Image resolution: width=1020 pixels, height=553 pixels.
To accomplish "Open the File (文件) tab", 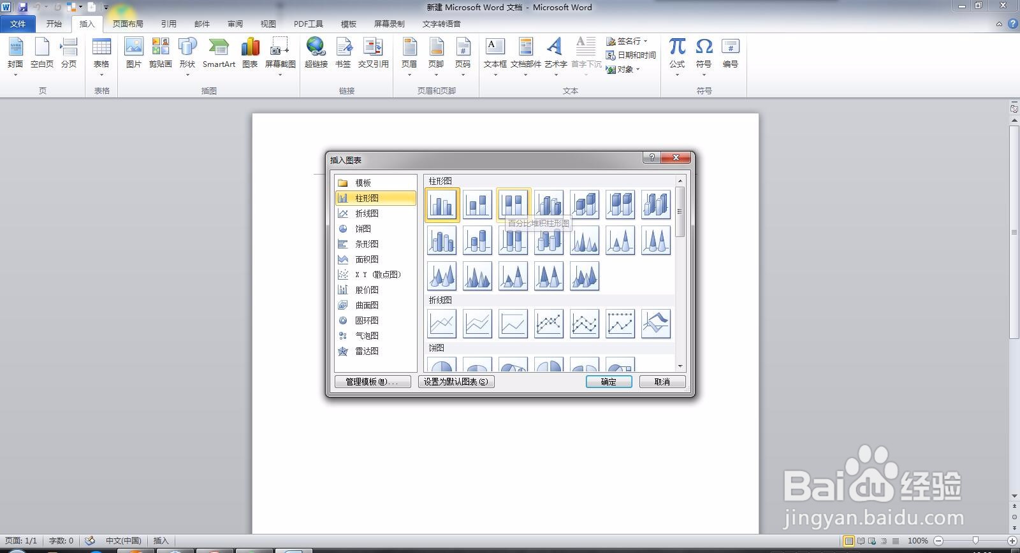I will point(18,24).
